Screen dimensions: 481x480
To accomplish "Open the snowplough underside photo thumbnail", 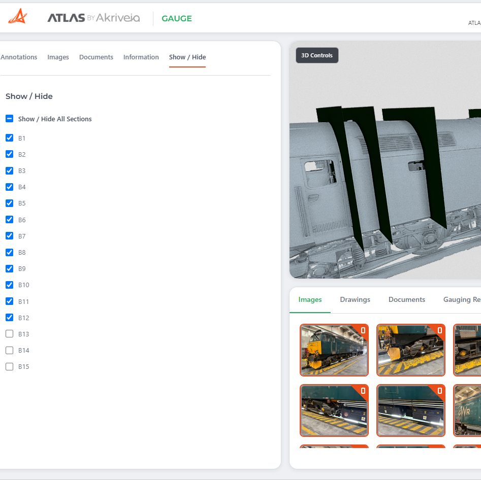I will pyautogui.click(x=411, y=350).
